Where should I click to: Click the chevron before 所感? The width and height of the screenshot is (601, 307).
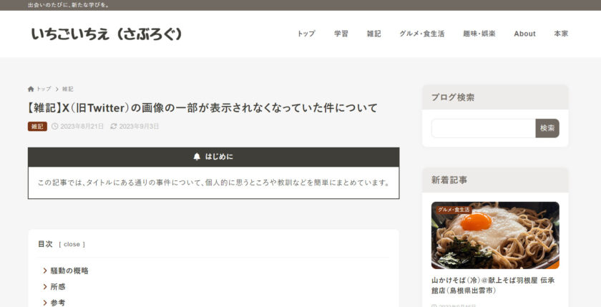(x=45, y=287)
